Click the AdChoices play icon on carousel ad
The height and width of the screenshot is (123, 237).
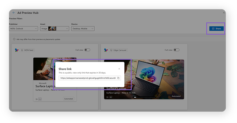point(107,97)
